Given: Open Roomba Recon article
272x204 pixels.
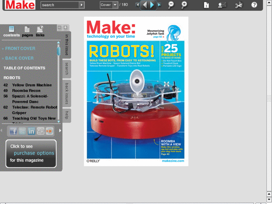Looking at the screenshot, I should (x=22, y=91).
